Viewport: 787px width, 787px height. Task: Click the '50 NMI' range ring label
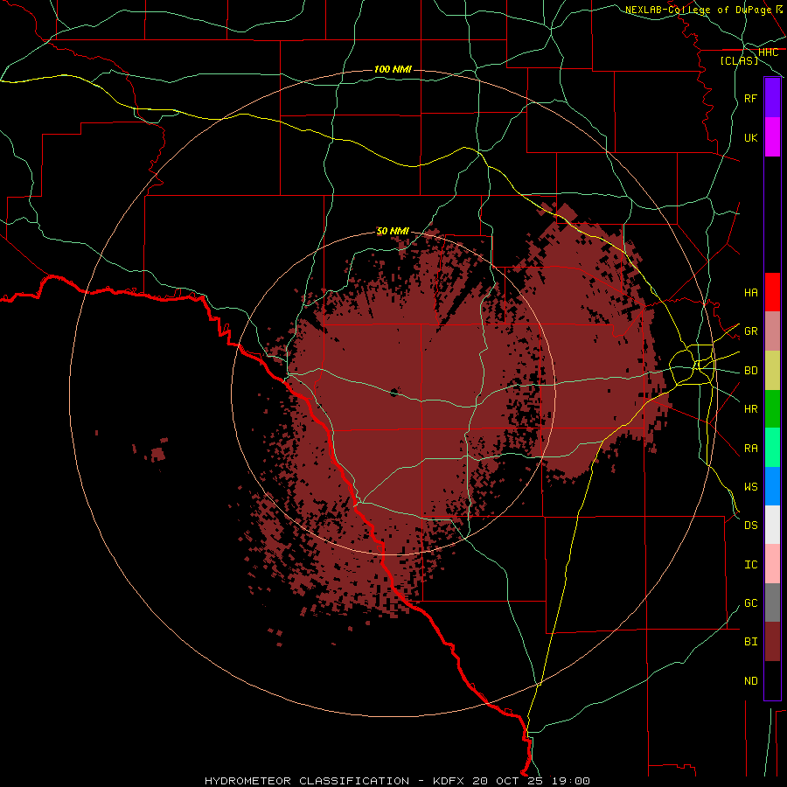point(393,231)
